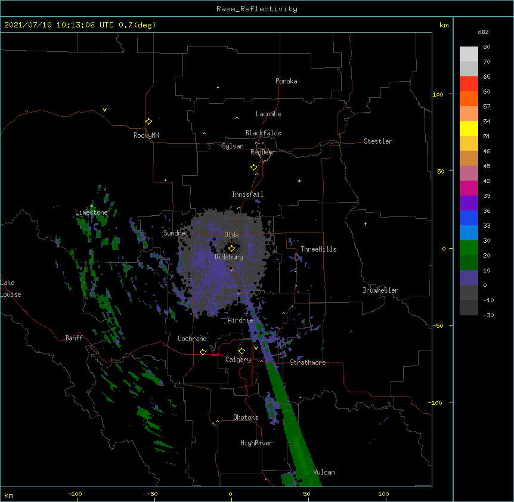This screenshot has height=502, width=514.
Task: Click the yellow V marker east of Calgary
Action: [x=256, y=348]
